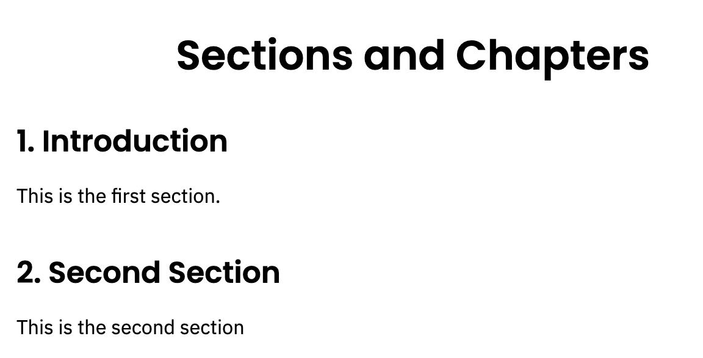Click the "This is the first section." paragraph
Viewport: 703px width, 358px height.
pyautogui.click(x=118, y=197)
